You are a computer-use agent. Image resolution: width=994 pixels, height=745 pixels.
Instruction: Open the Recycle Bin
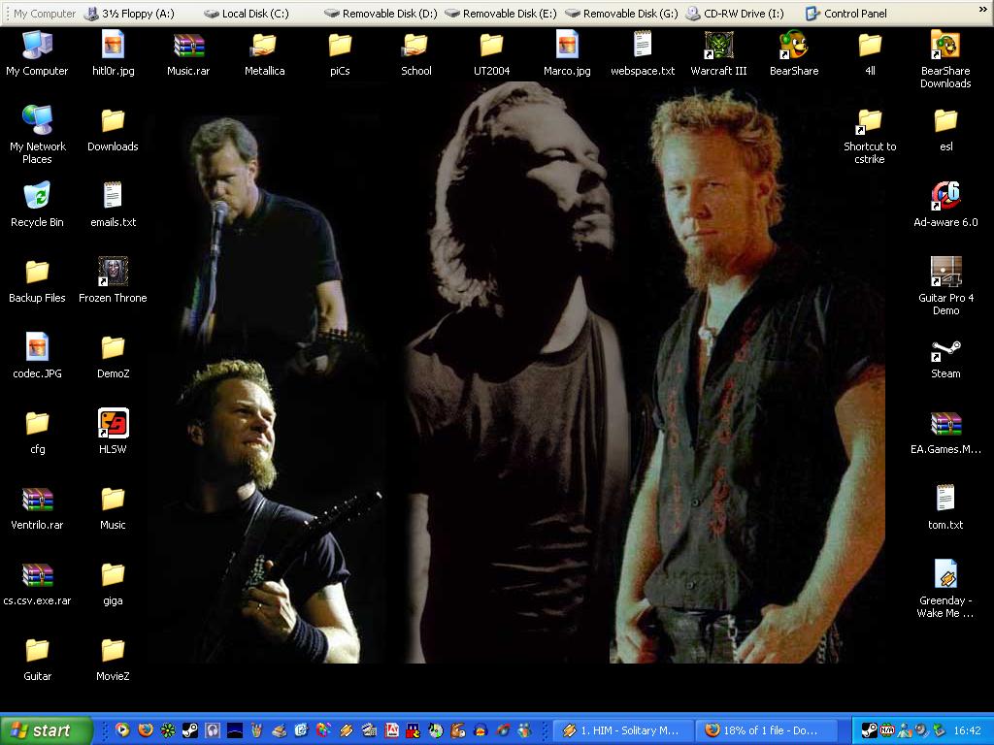coord(37,198)
